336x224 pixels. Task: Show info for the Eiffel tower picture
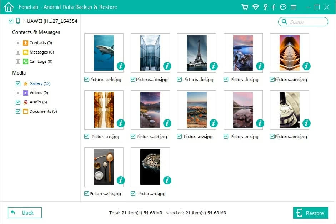214,66
